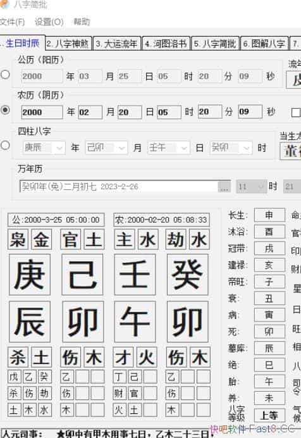The width and height of the screenshot is (301, 438).
Task: Select the 四柱八字 radio button
Action: point(5,145)
